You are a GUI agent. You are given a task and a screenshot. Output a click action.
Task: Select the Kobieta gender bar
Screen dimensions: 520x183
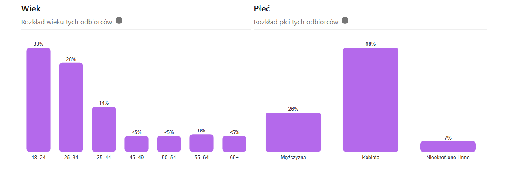point(370,99)
